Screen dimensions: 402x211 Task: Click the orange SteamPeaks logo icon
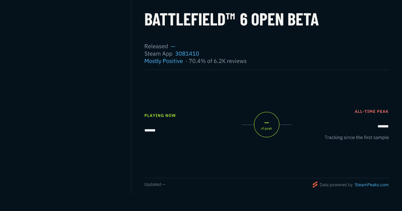[315, 185]
